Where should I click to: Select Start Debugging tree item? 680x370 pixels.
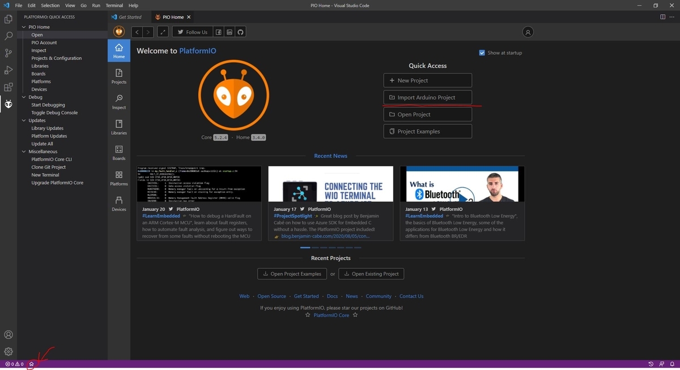coord(48,105)
